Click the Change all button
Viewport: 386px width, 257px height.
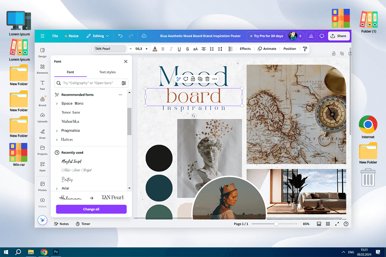coord(91,209)
